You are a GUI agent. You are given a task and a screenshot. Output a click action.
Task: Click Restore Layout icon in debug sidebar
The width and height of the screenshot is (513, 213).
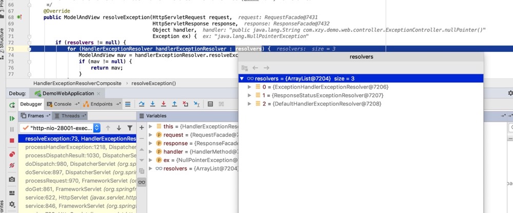(12, 193)
